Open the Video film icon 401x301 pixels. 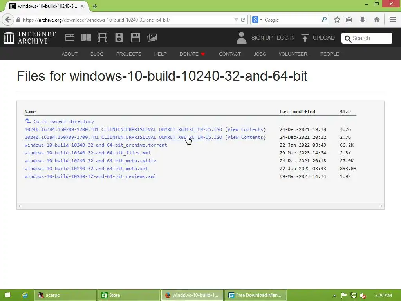[103, 38]
